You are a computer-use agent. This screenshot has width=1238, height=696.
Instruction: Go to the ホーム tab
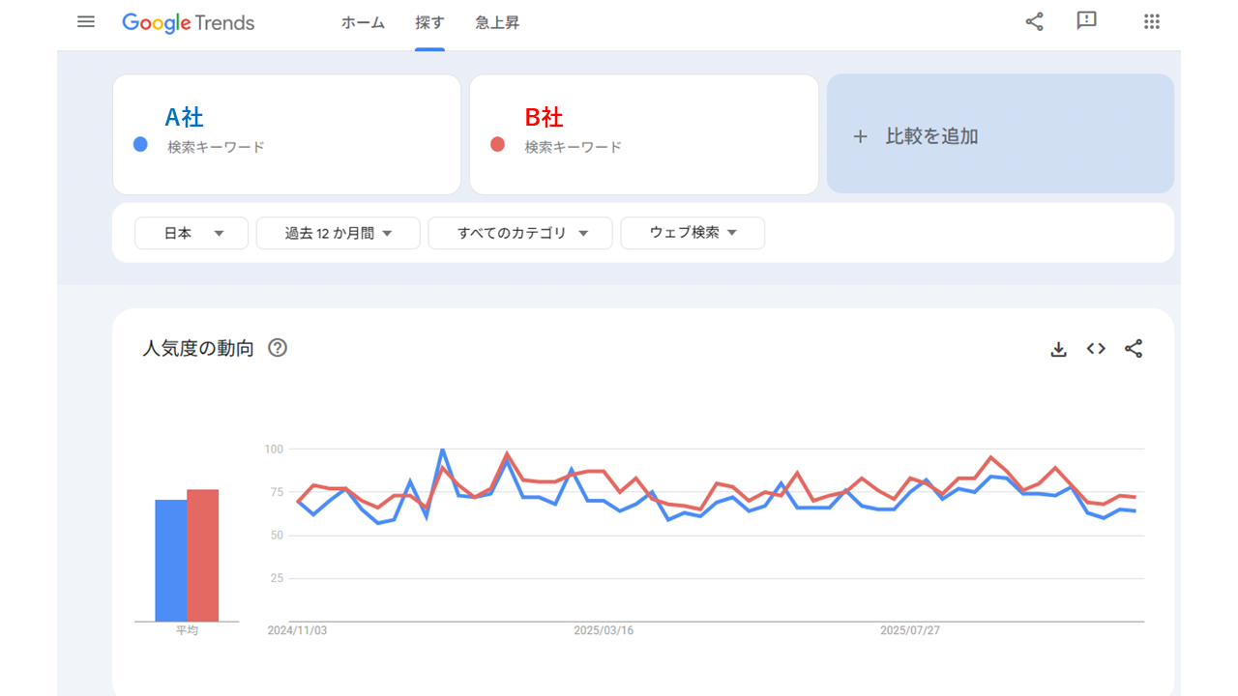click(x=363, y=23)
